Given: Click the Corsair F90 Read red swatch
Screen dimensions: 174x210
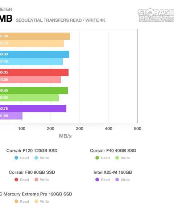Looking at the screenshot, I should [16, 180].
